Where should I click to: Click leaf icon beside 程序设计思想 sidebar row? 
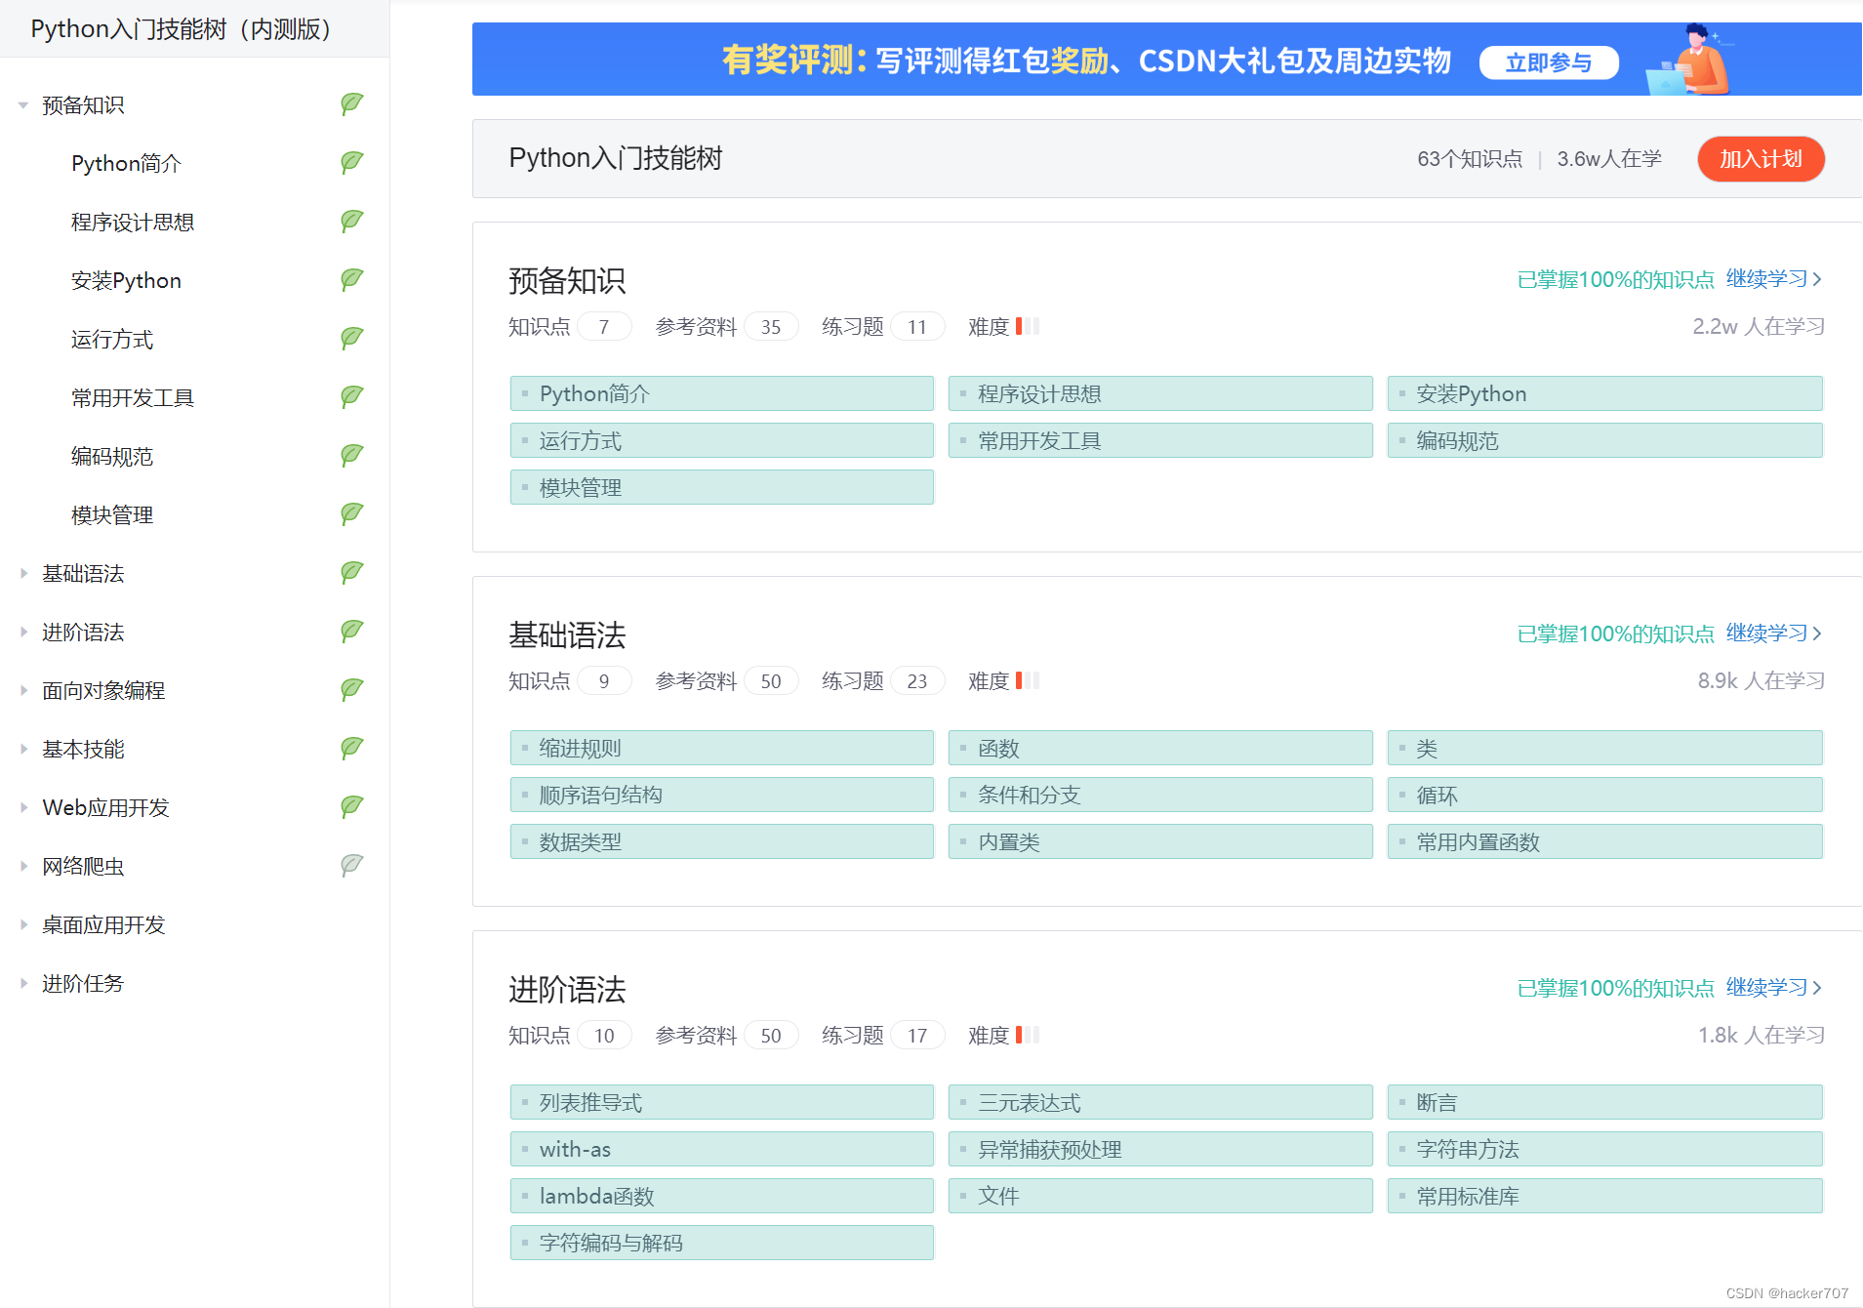click(352, 221)
